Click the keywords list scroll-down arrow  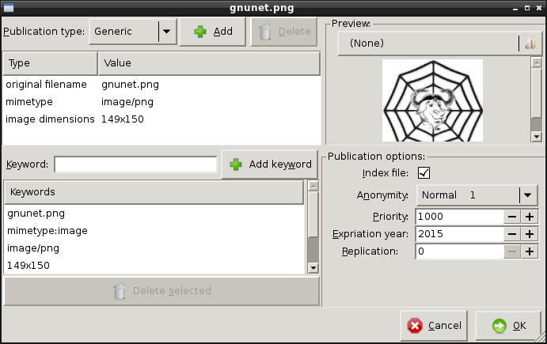[x=313, y=267]
